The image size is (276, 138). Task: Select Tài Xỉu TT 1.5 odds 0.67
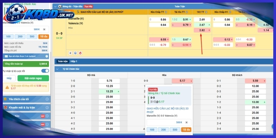[x=181, y=40]
